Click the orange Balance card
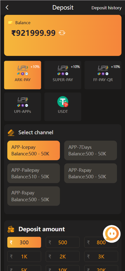125x271 pixels. pyautogui.click(x=63, y=36)
